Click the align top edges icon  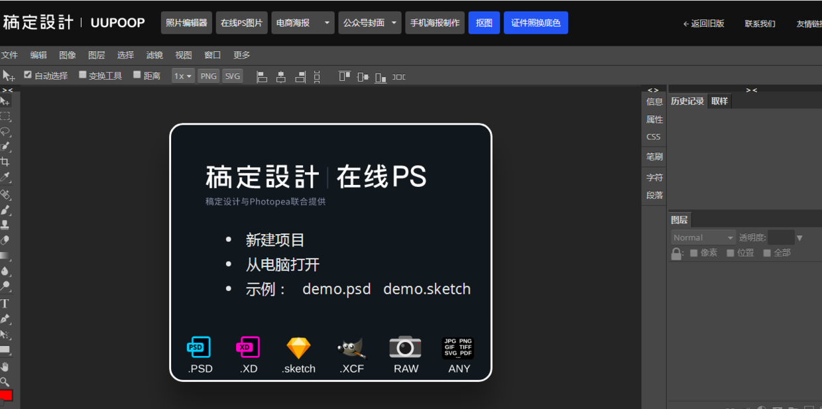[344, 77]
